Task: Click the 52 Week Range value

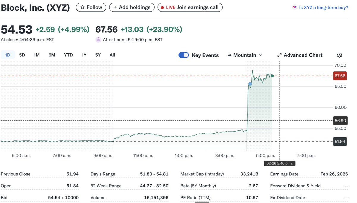Action: coord(154,186)
